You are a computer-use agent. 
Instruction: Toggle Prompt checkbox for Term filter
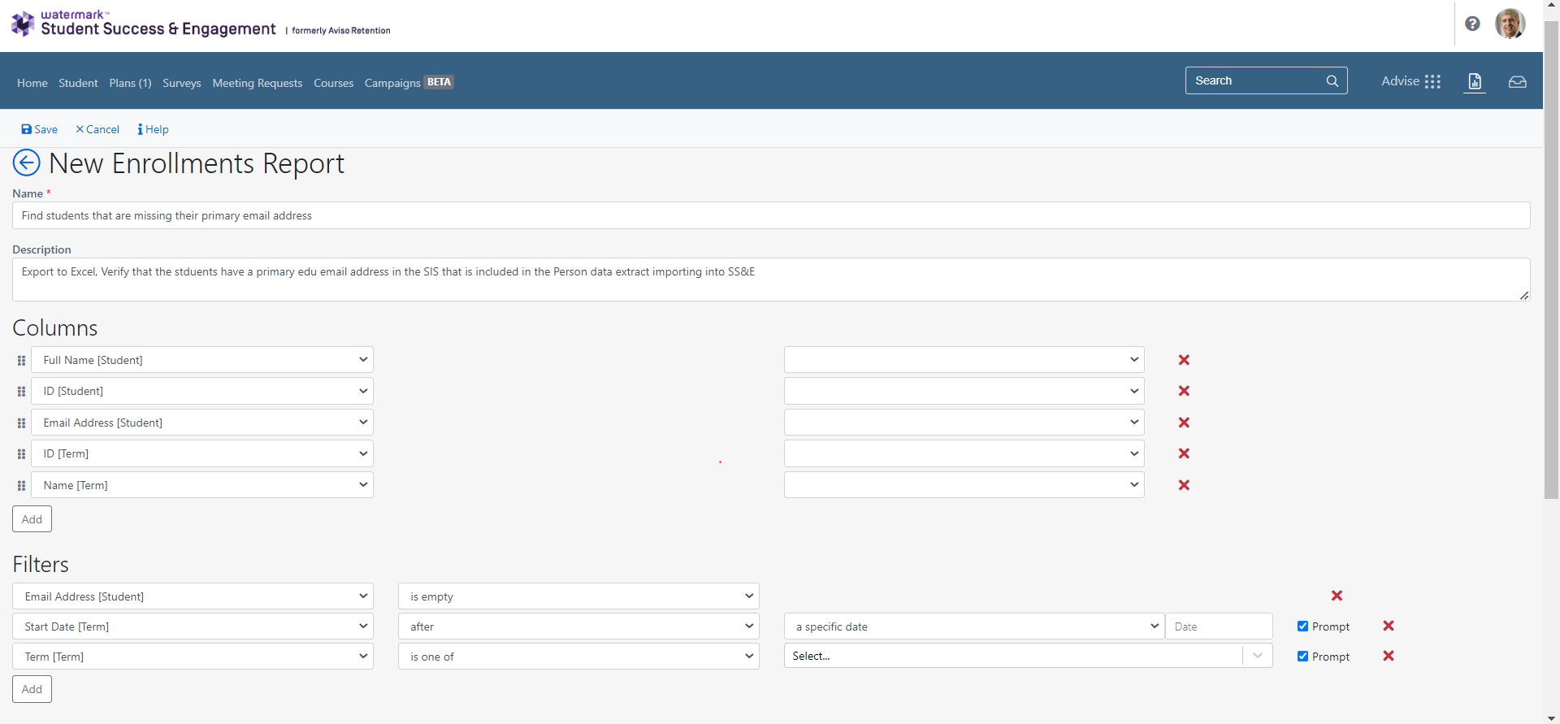pyautogui.click(x=1302, y=657)
